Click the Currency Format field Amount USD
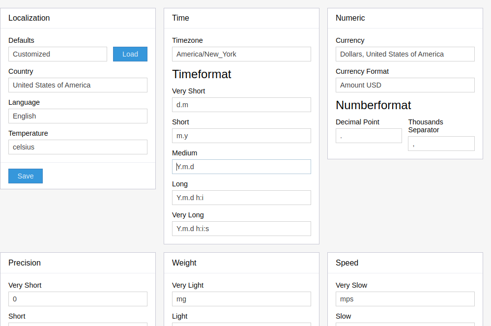This screenshot has width=491, height=326. 405,85
